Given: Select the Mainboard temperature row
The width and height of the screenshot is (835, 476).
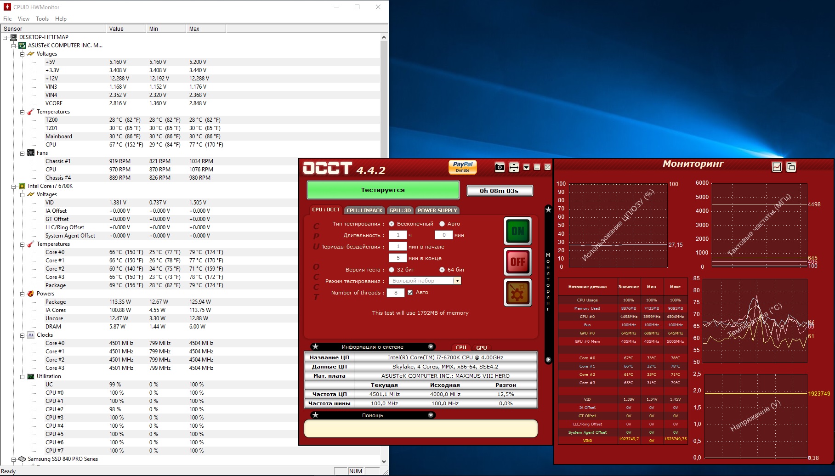Looking at the screenshot, I should pyautogui.click(x=191, y=136).
